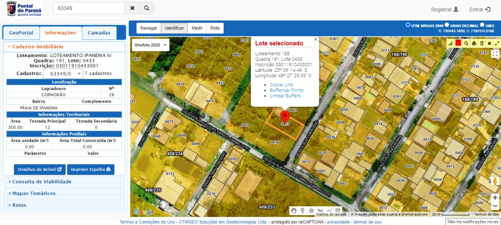This screenshot has height=225, width=501.
Task: Click the CORMORÃO logradouro cell
Action: point(53,95)
